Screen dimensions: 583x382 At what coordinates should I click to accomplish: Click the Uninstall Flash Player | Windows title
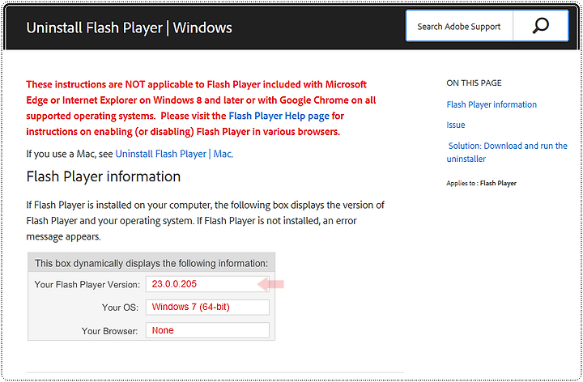[x=129, y=28]
